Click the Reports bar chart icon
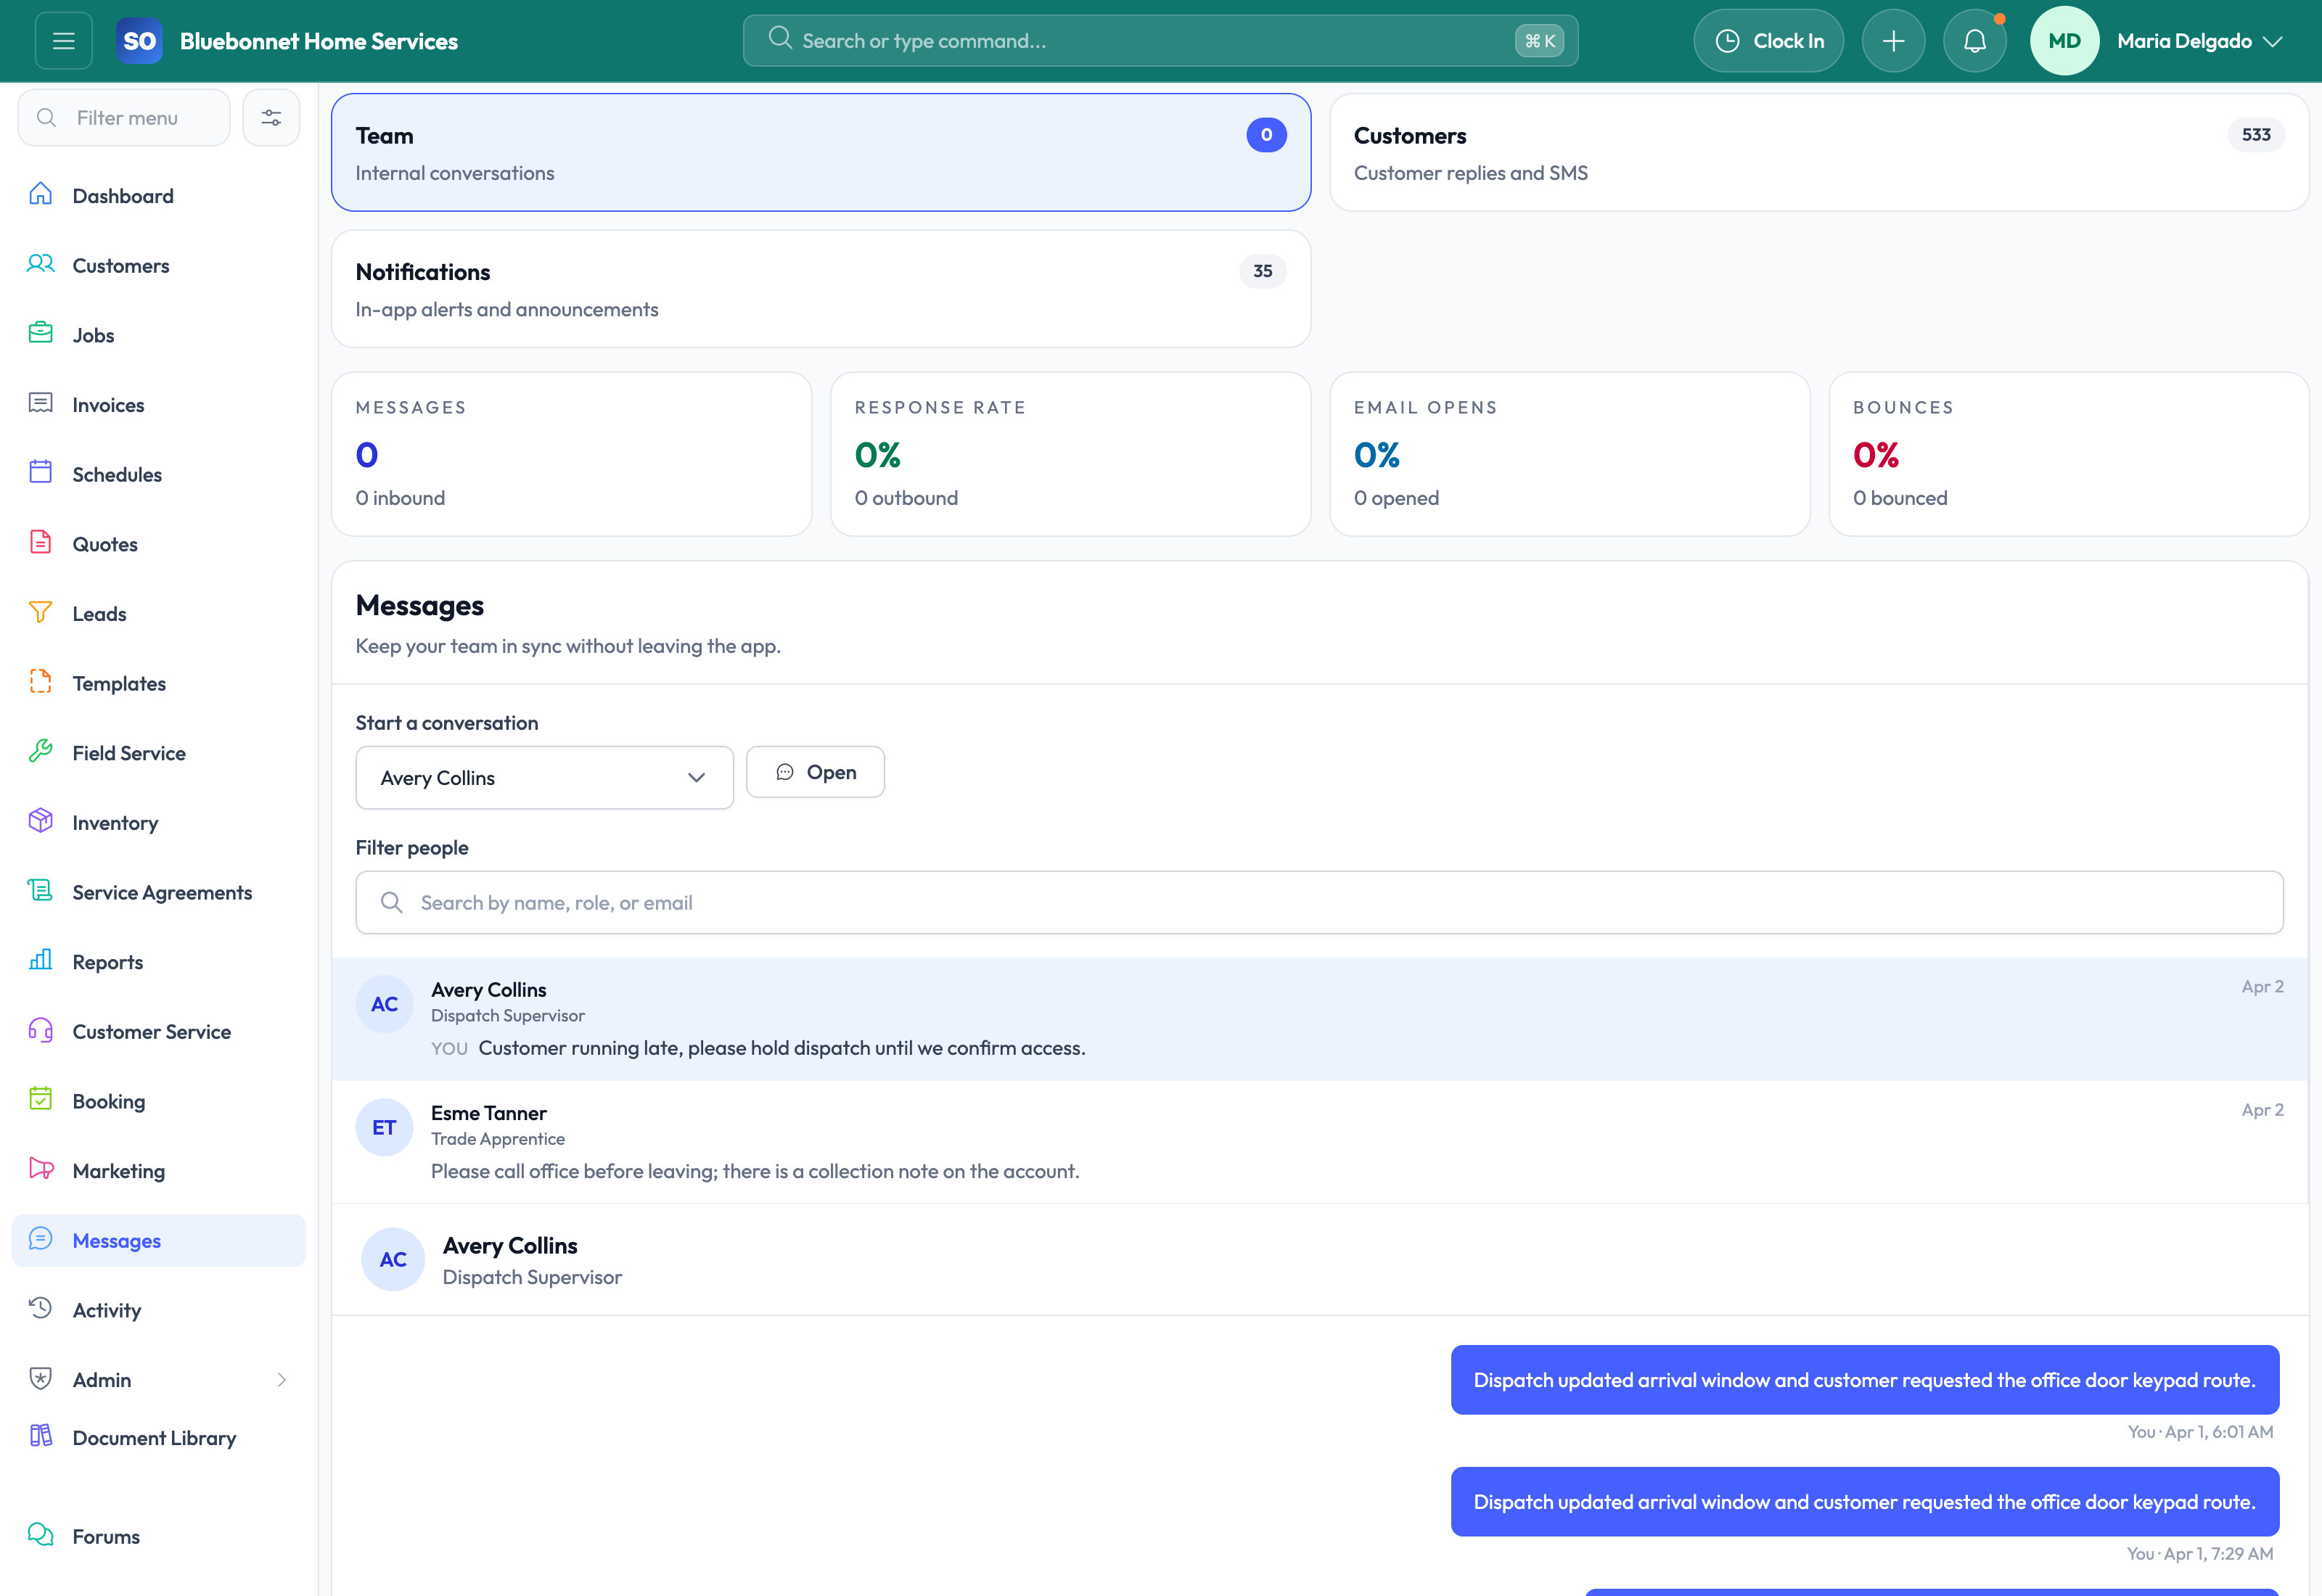The width and height of the screenshot is (2322, 1596). 41,961
